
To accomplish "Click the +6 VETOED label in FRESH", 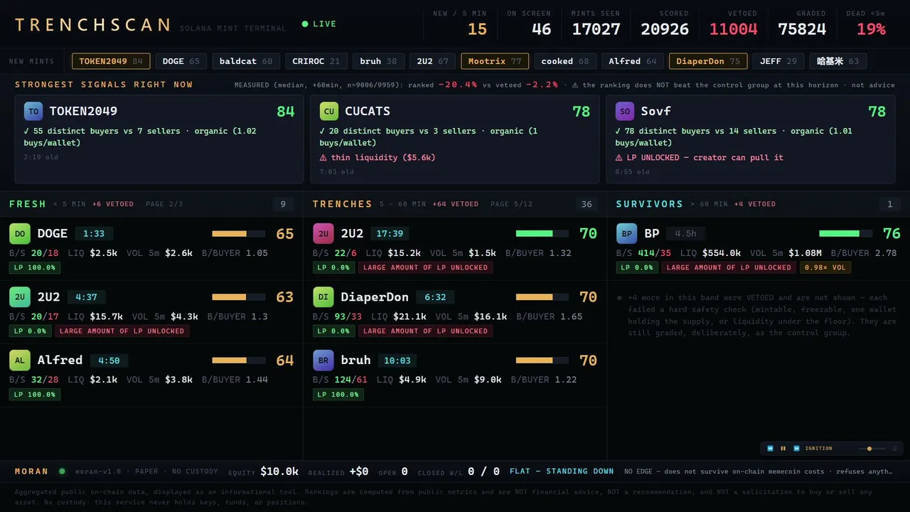I will pos(113,204).
